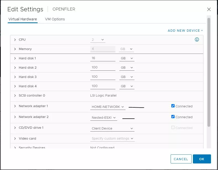Click Hard disk 2 size field
218x170 pixels.
[103, 68]
